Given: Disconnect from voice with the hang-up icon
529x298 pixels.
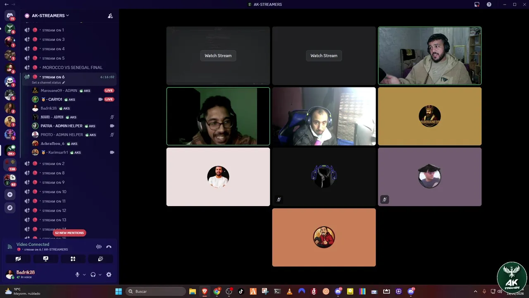Looking at the screenshot, I should (109, 247).
